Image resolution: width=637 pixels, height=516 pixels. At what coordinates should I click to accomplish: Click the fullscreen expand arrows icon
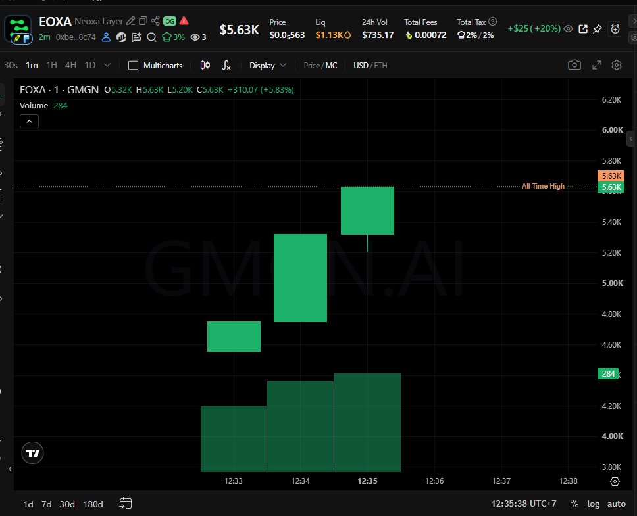(597, 65)
